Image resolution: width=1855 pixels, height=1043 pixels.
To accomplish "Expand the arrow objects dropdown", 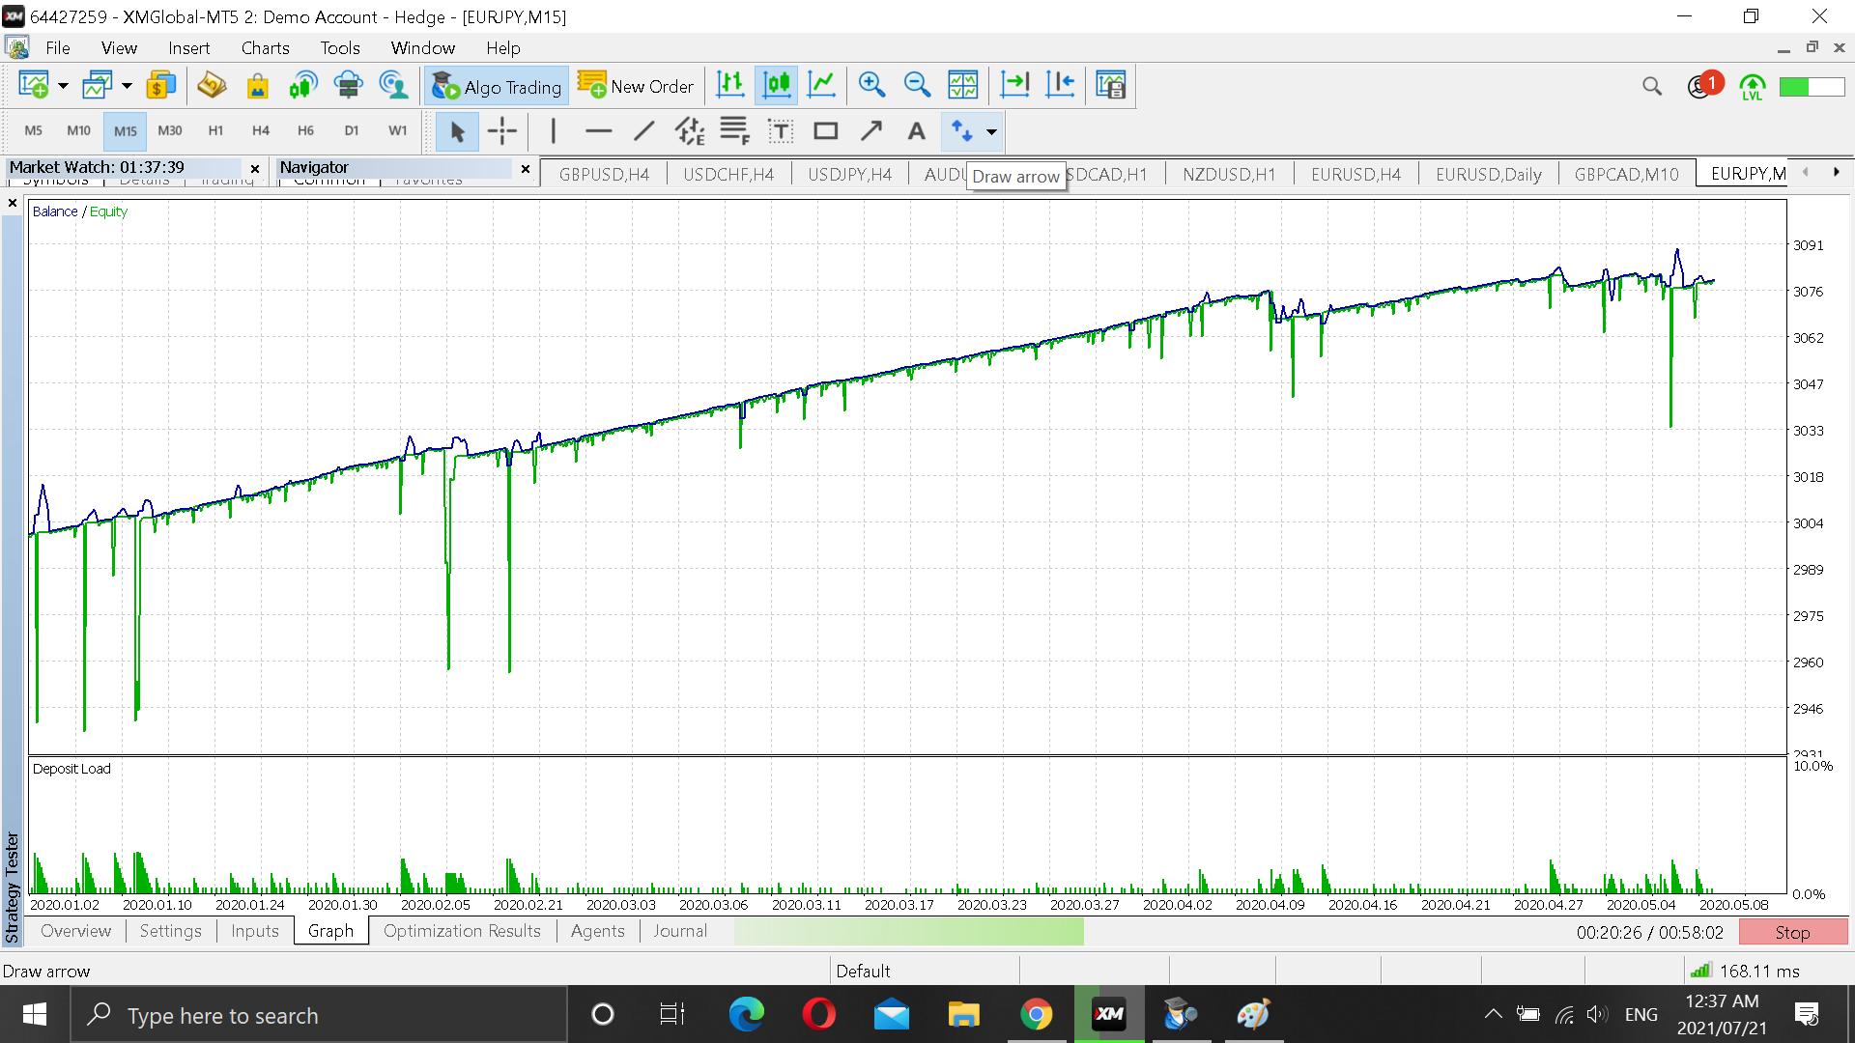I will (991, 131).
